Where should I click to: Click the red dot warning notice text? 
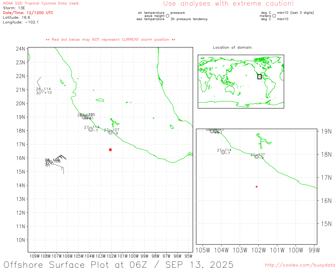110,40
